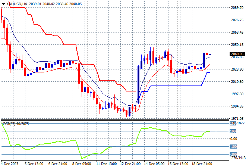Click the XAUUSD,H4 chart title text

(x=16, y=3)
